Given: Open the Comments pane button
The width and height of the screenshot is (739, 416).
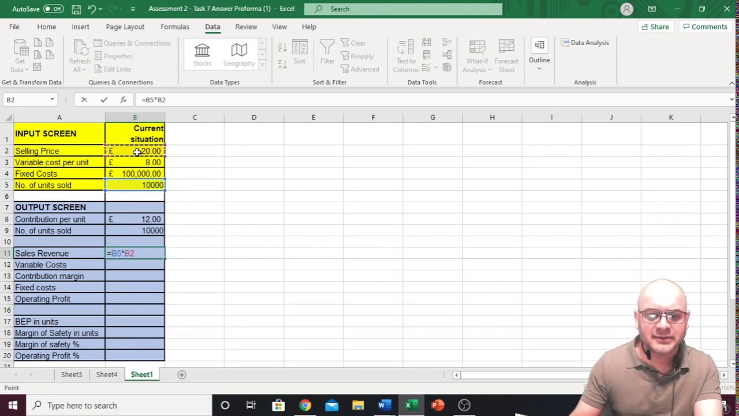Looking at the screenshot, I should [x=705, y=27].
